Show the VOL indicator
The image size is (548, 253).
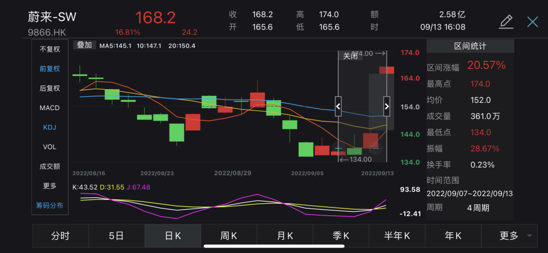point(50,147)
